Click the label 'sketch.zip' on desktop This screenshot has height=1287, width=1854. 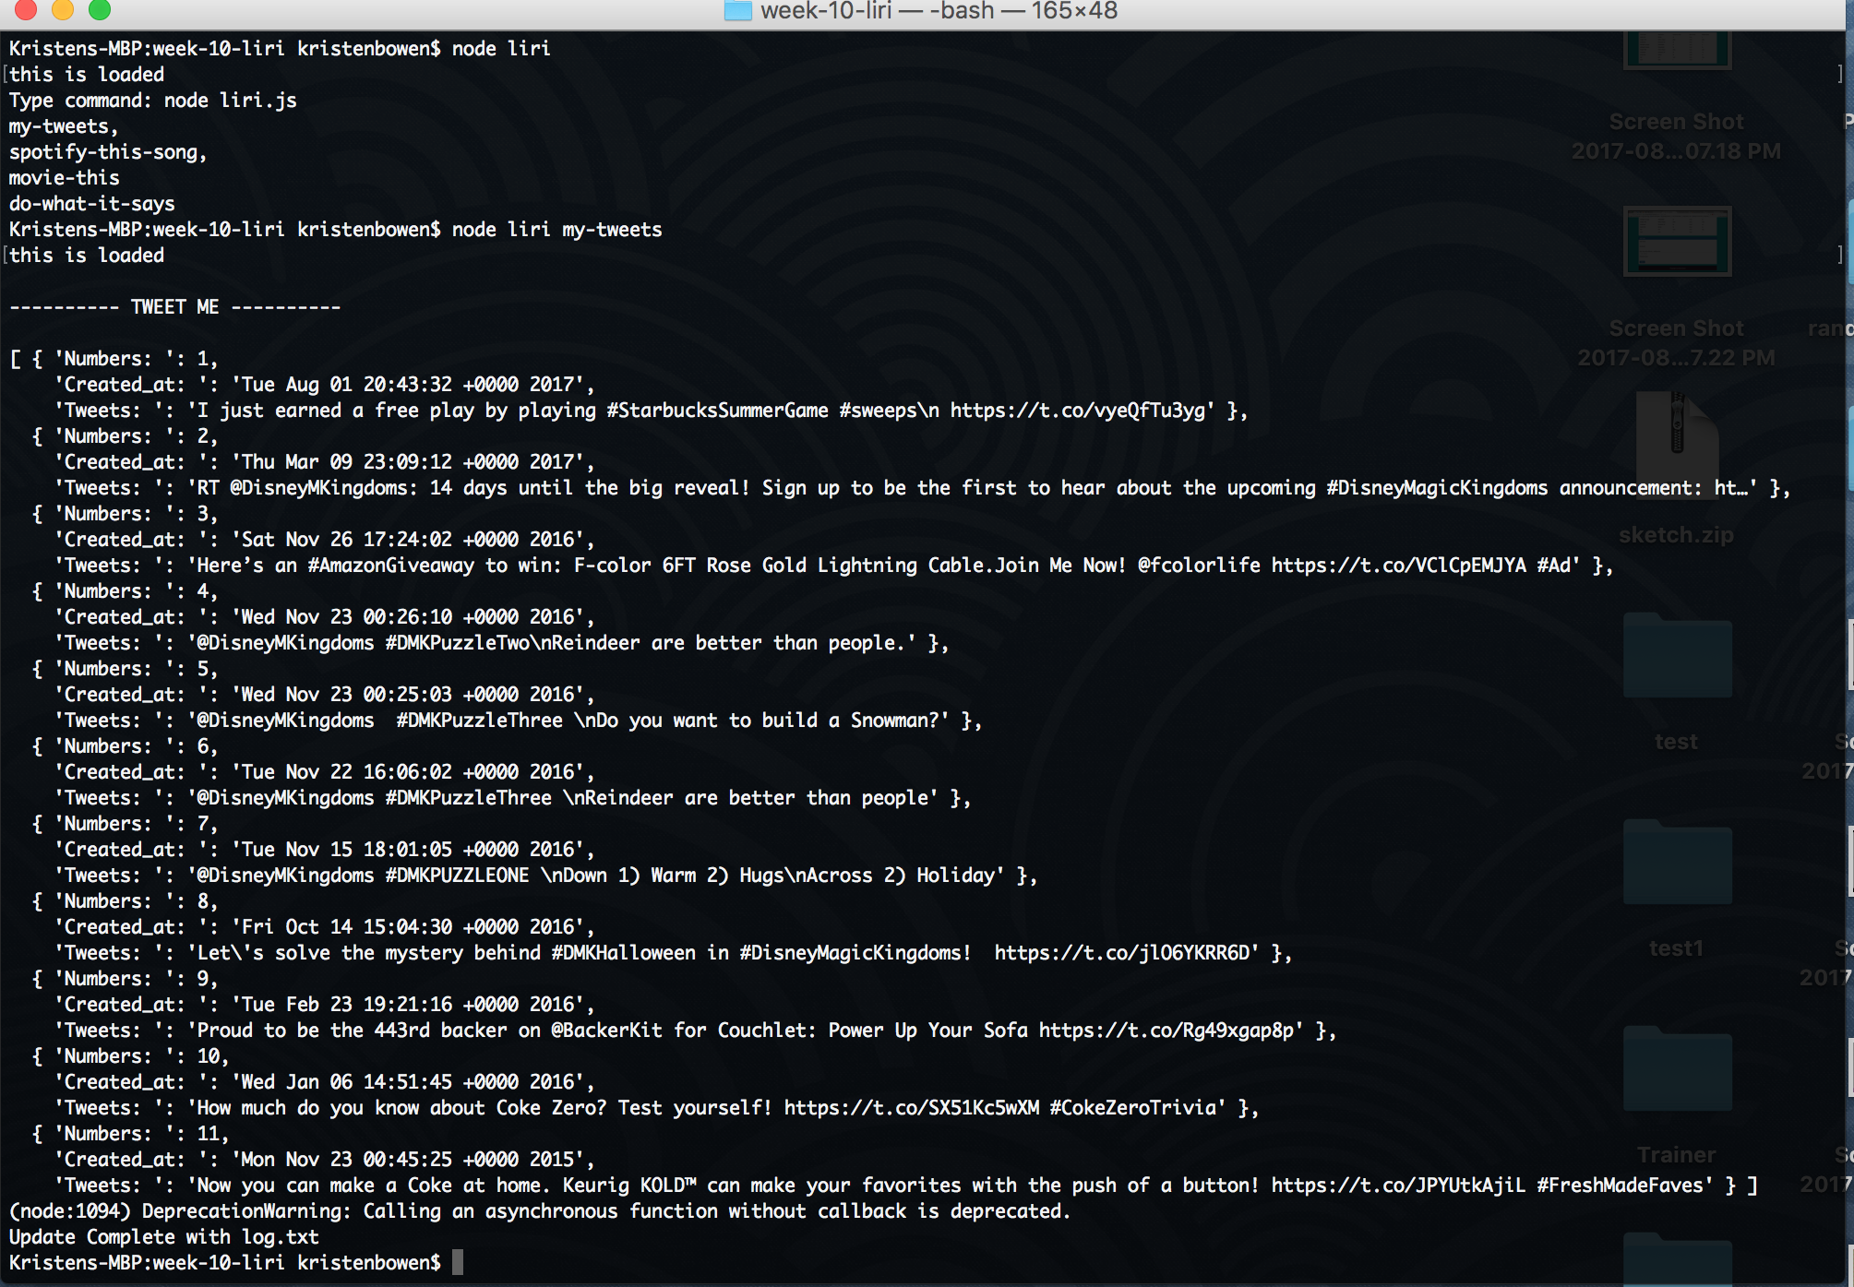[x=1676, y=535]
